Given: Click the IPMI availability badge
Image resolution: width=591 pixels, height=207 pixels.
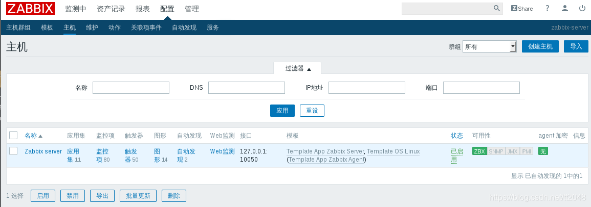Looking at the screenshot, I should point(526,151).
